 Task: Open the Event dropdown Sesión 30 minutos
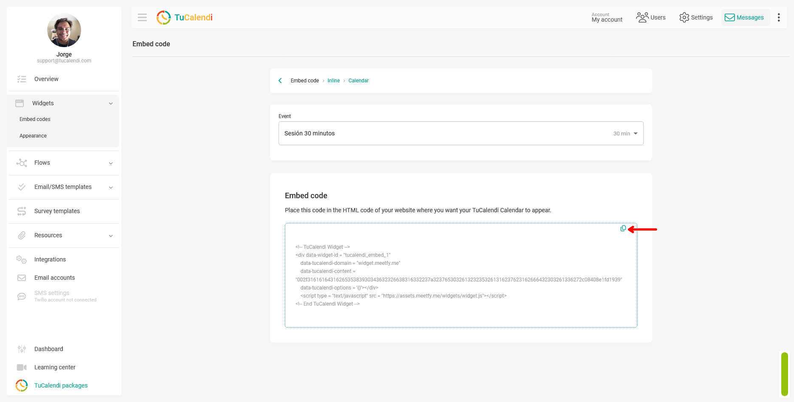[x=461, y=133]
